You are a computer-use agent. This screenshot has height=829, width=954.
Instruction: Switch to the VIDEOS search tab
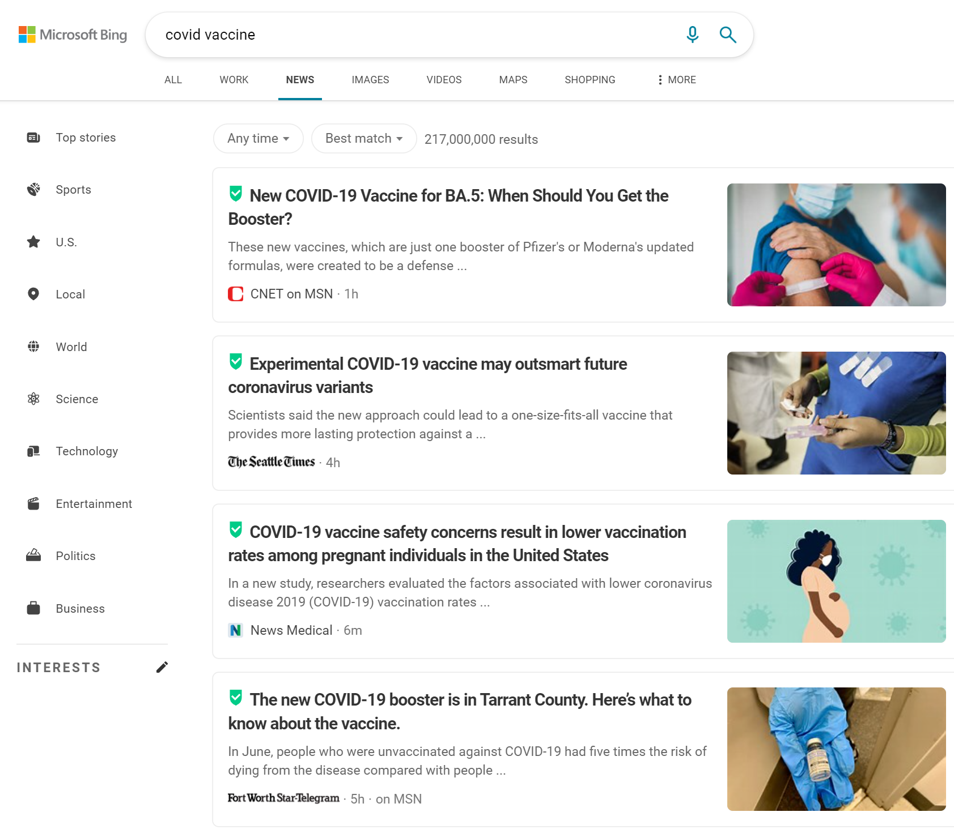[444, 80]
